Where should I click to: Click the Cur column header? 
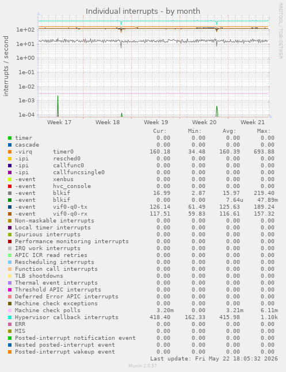(x=160, y=131)
